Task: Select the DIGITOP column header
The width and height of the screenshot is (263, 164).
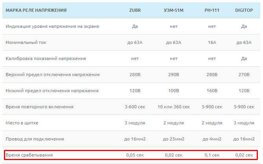Action: click(x=244, y=10)
